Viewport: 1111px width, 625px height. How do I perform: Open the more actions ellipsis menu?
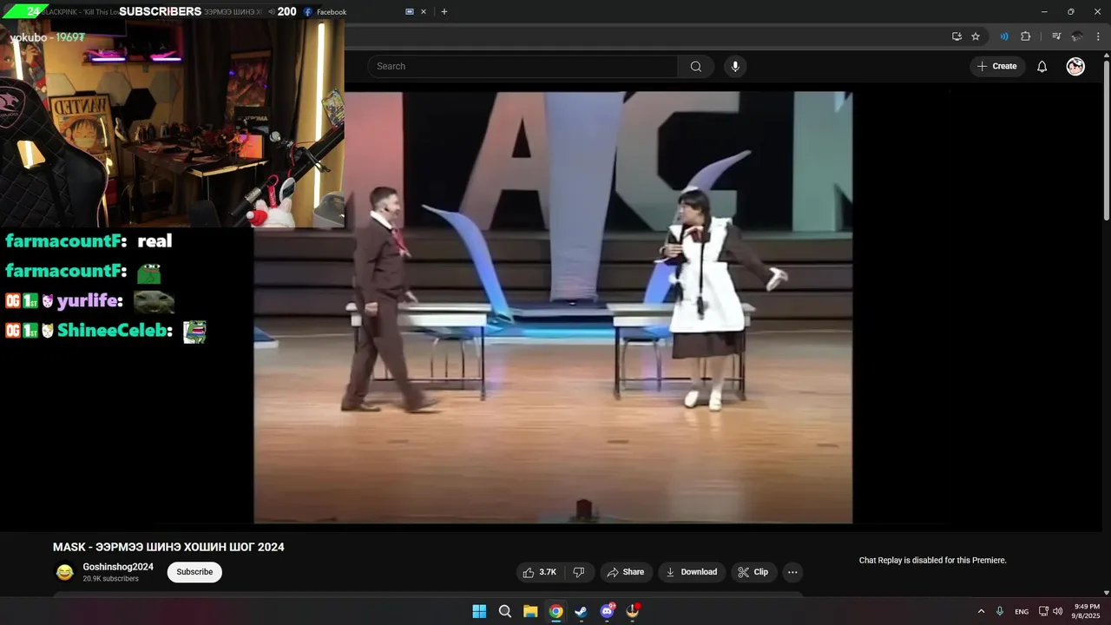pos(792,572)
